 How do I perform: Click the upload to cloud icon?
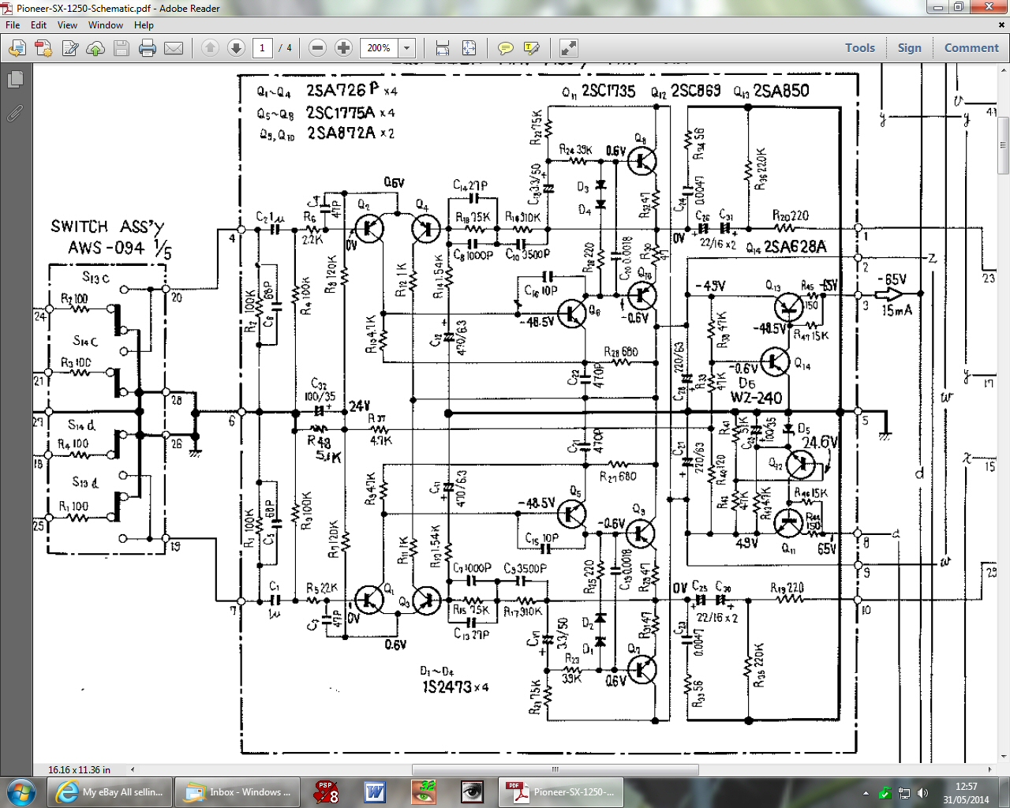click(95, 48)
